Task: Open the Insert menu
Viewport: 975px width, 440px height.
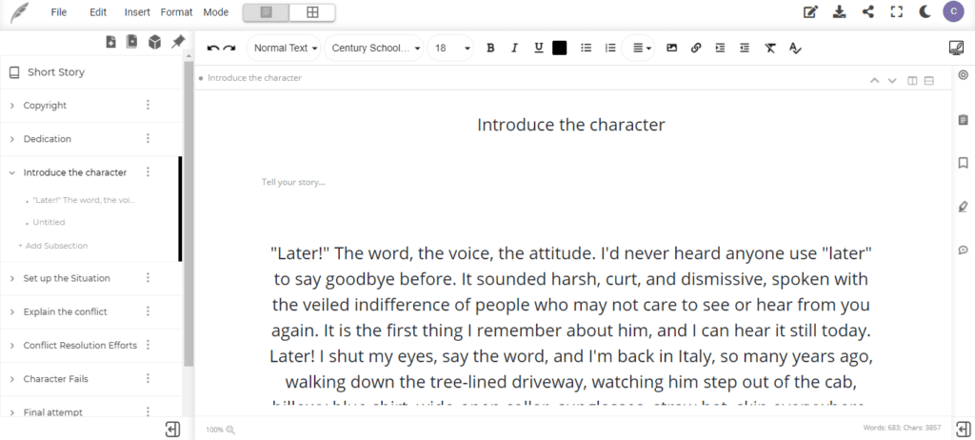Action: [x=136, y=12]
